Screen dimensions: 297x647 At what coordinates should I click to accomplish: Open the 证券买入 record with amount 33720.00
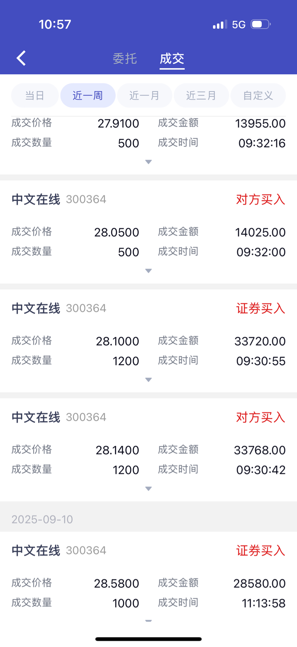148,341
